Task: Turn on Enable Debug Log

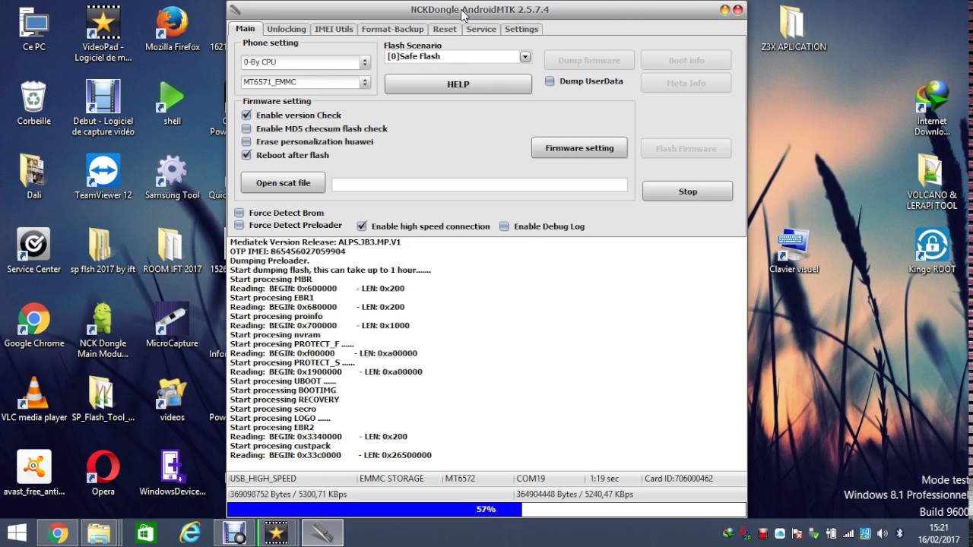Action: click(504, 226)
